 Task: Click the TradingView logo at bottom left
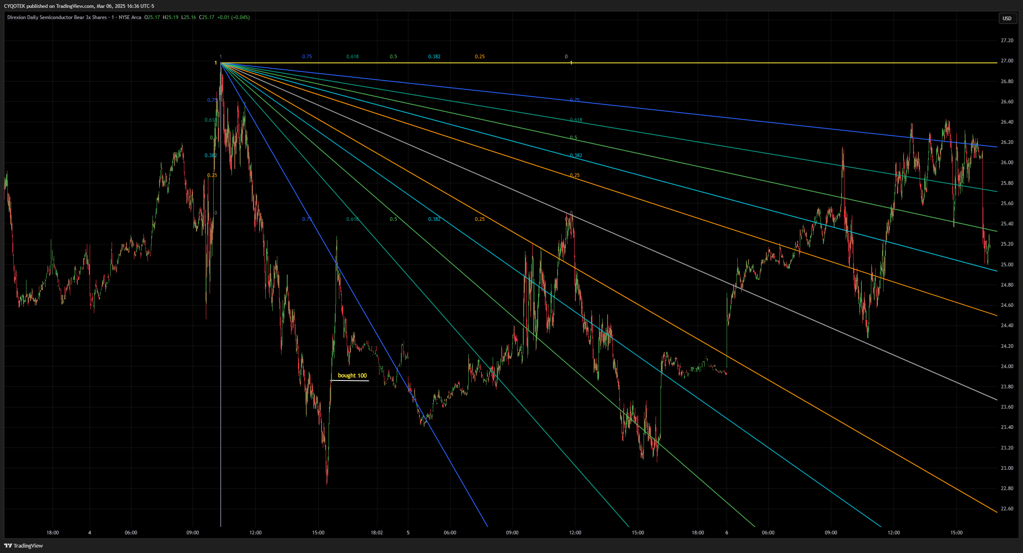24,546
